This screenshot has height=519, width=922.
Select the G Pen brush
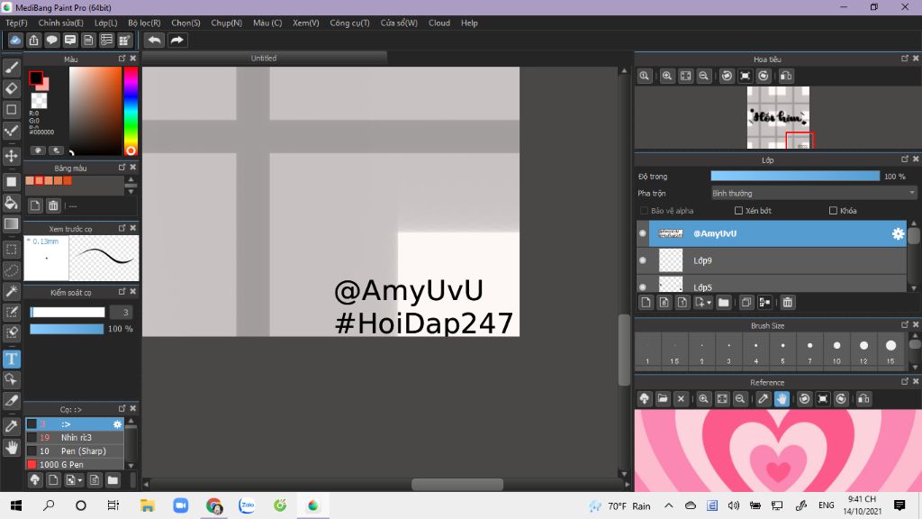coord(75,464)
